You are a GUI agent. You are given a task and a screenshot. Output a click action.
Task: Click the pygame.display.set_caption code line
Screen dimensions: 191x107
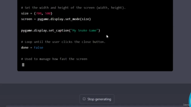click(61, 30)
